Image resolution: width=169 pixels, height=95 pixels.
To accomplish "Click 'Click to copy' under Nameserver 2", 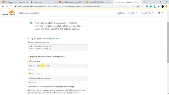I will 32,82.
